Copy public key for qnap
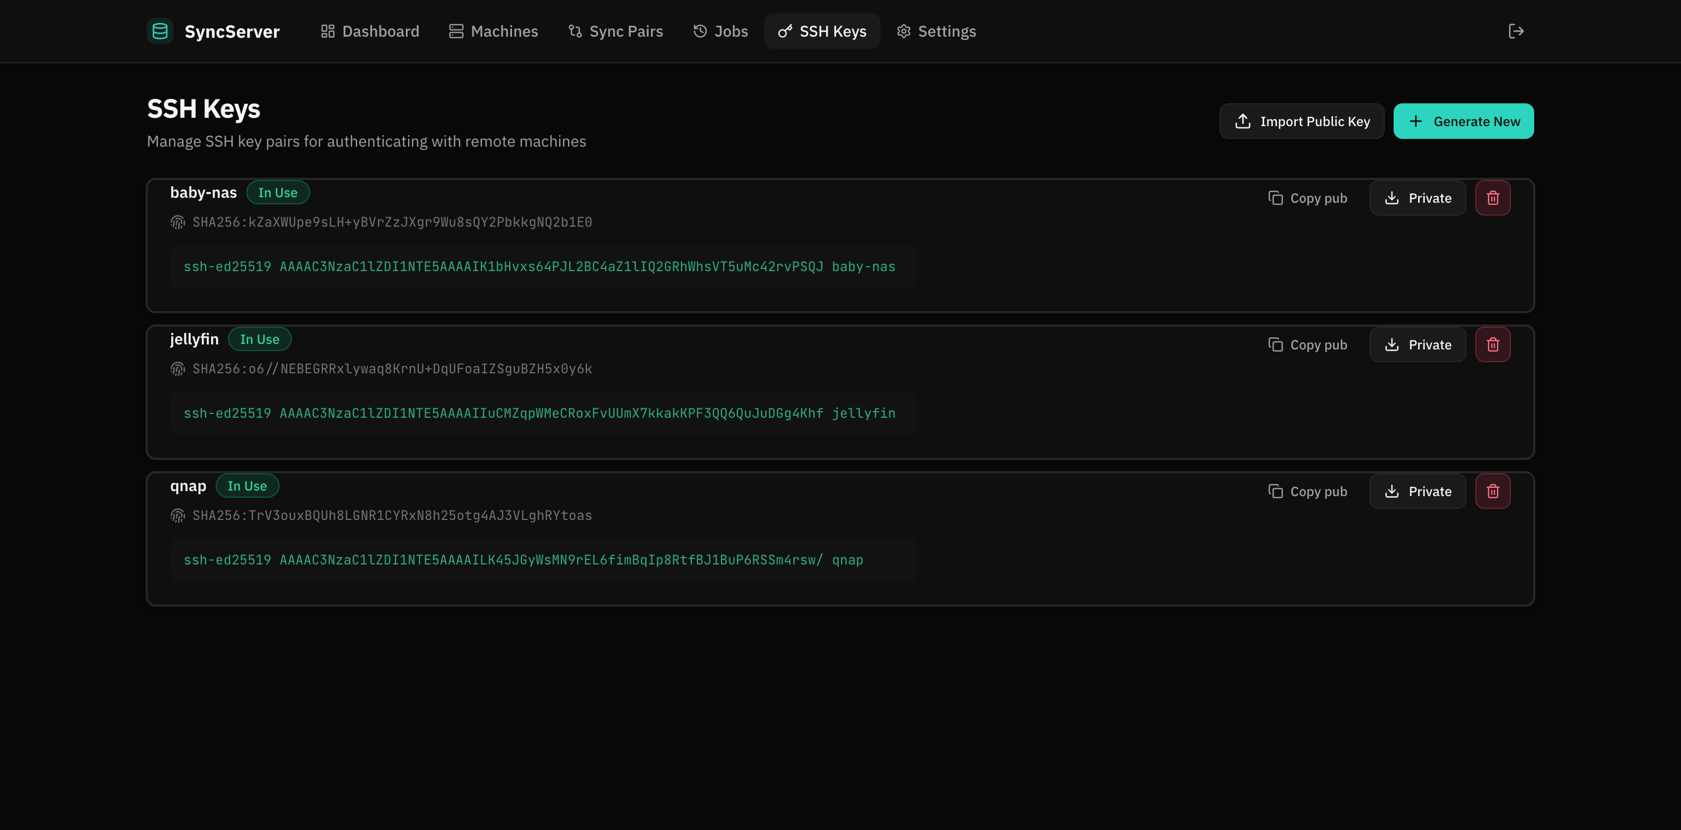Screen dimensions: 1681x830 [1308, 492]
